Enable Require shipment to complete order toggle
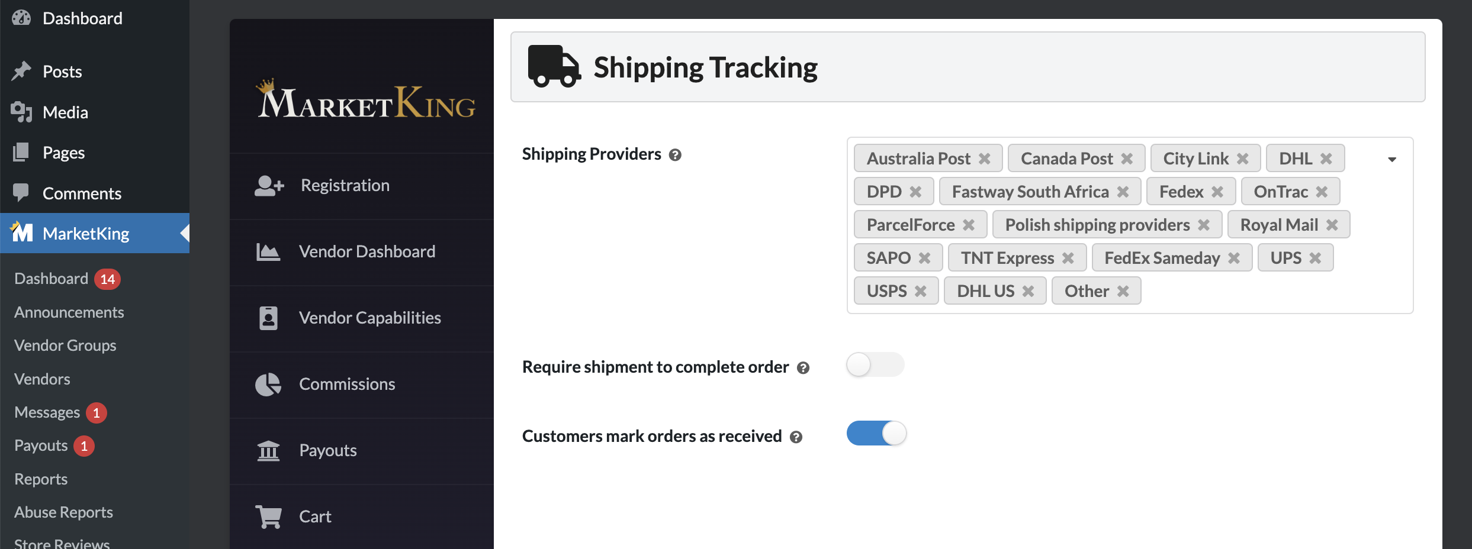Screen dimensions: 1472x549 coord(875,364)
